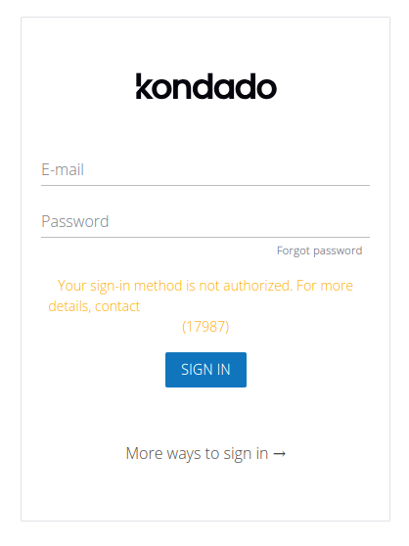409x546 pixels.
Task: Focus the E-mail input field
Action: click(x=205, y=170)
